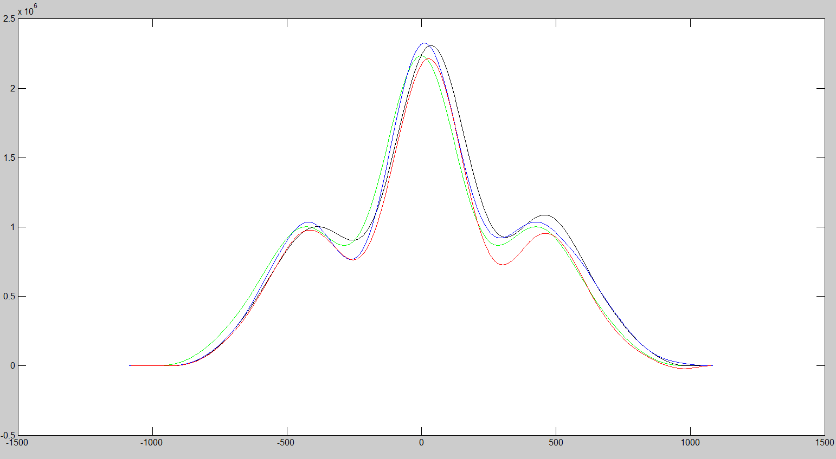The image size is (836, 459).
Task: Click the x-axis tick label 500
Action: [x=556, y=443]
